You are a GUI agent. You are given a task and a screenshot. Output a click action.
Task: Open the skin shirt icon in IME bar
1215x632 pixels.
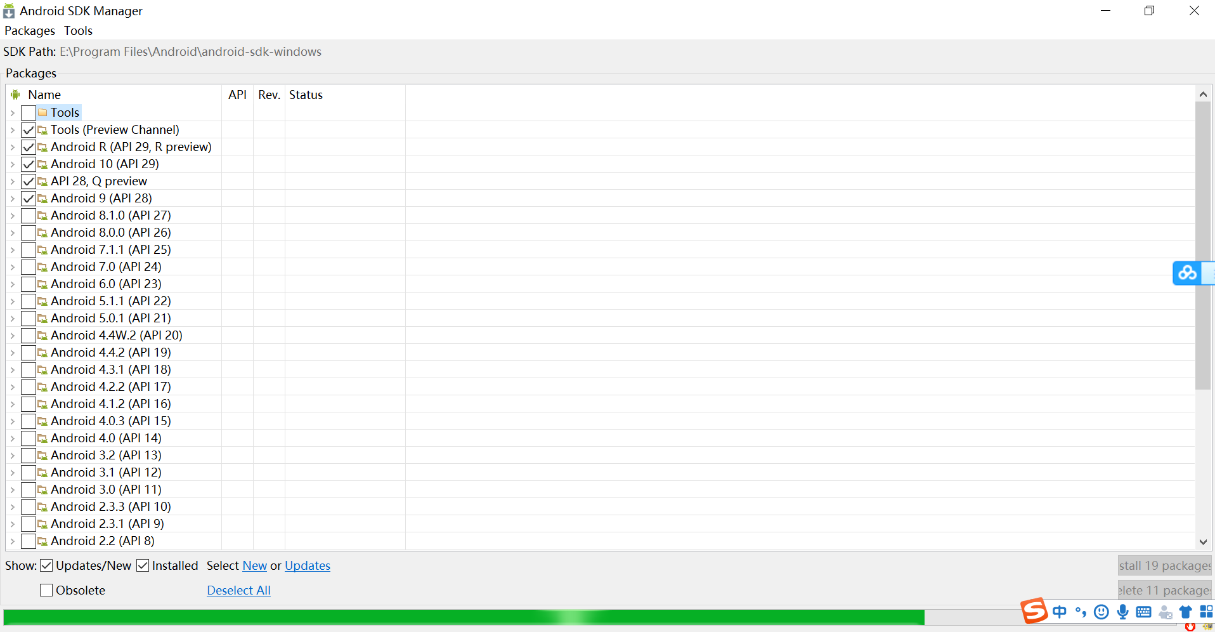pyautogui.click(x=1185, y=612)
